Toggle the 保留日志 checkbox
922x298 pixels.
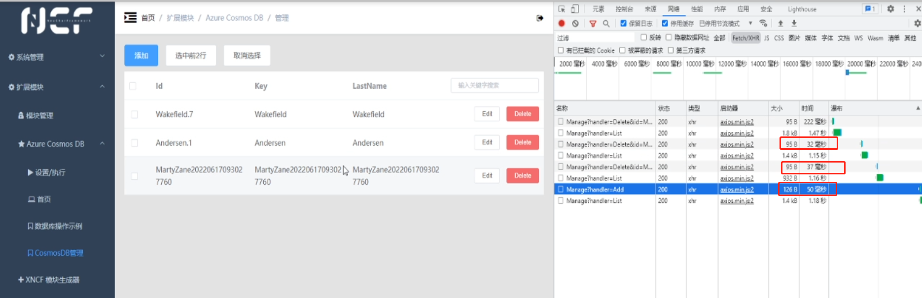point(623,23)
